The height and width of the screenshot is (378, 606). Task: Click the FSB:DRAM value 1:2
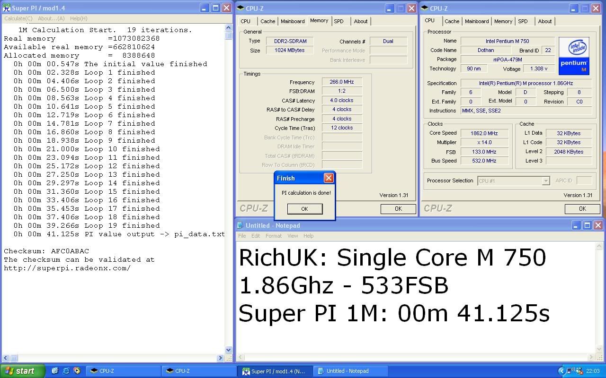coord(342,91)
